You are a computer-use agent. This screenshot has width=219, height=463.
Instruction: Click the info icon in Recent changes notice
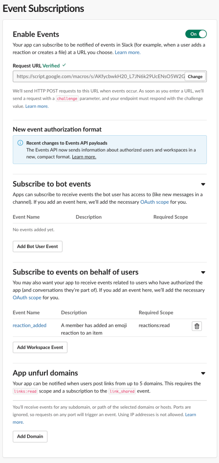(20, 143)
